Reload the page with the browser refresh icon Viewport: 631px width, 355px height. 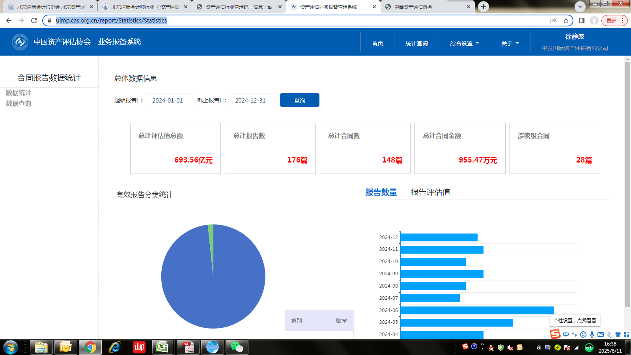34,21
